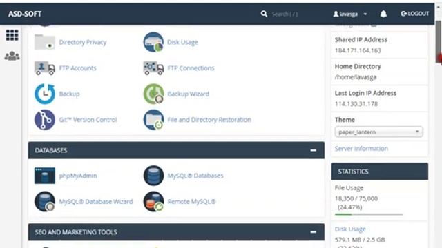Click the File and Directory Restoration icon
This screenshot has height=248, width=442.
point(153,119)
